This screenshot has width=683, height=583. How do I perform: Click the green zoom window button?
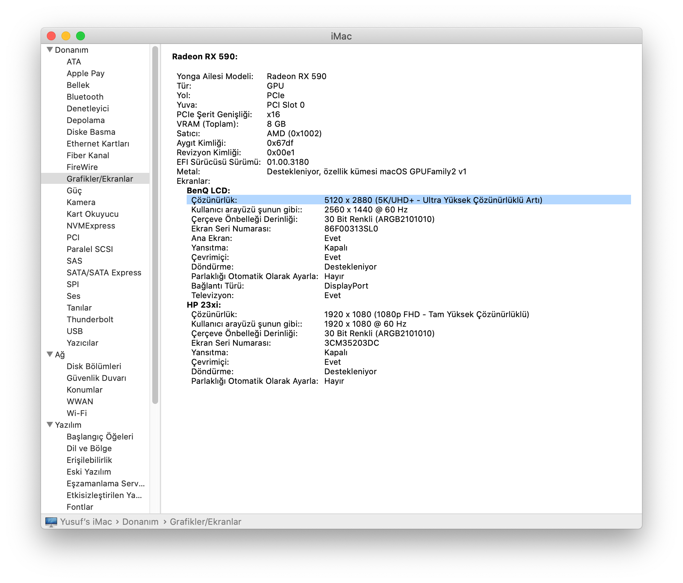click(x=81, y=36)
